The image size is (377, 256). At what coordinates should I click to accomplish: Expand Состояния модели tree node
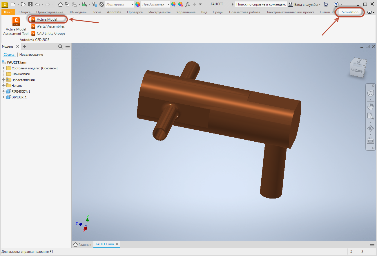pos(3,68)
